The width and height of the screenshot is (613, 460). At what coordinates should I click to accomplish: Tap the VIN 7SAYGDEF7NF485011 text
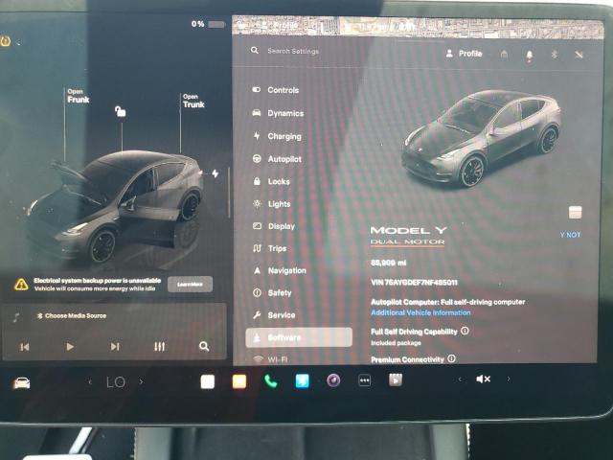[x=414, y=283]
